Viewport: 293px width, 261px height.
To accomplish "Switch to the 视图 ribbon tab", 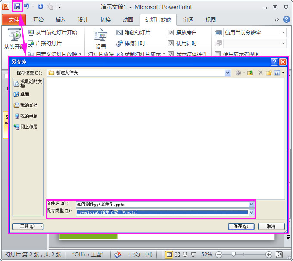I will pos(211,20).
